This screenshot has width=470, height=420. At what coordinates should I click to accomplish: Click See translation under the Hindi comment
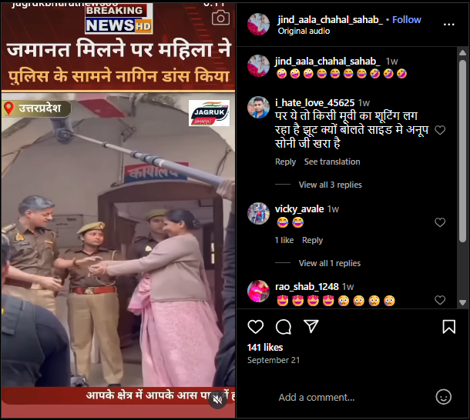332,162
